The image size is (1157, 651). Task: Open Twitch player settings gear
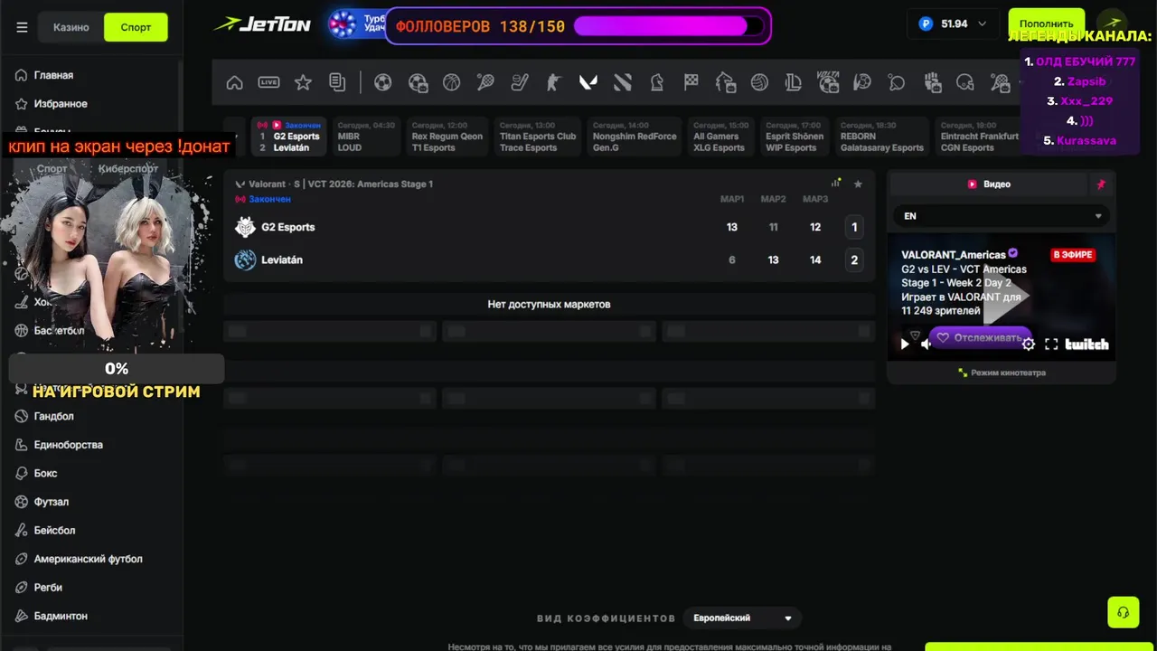point(1029,344)
